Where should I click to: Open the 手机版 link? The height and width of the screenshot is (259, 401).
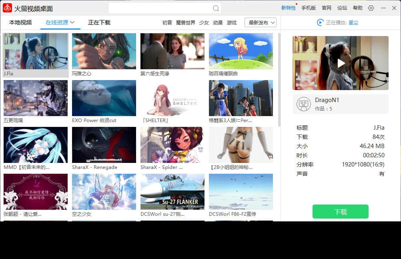[309, 8]
